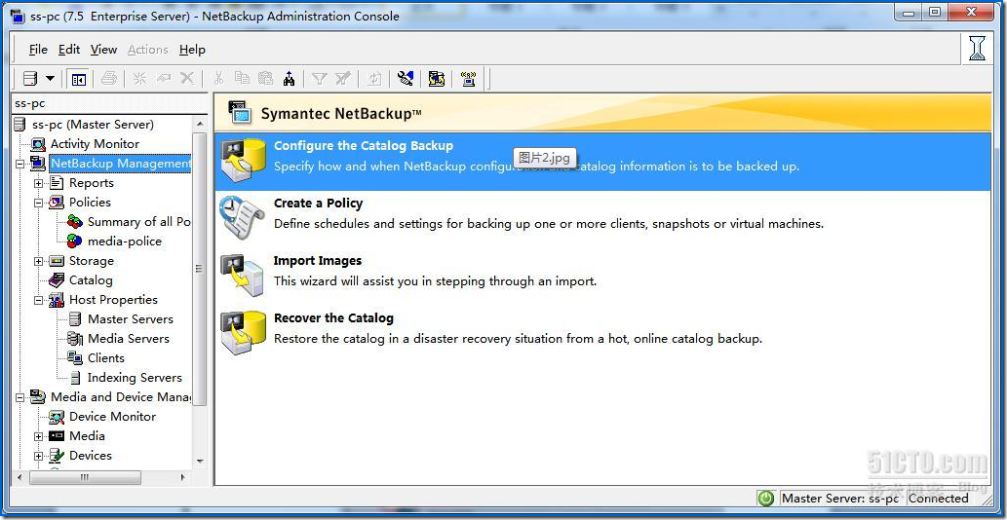
Task: Expand the Reports tree node
Action: [x=39, y=183]
